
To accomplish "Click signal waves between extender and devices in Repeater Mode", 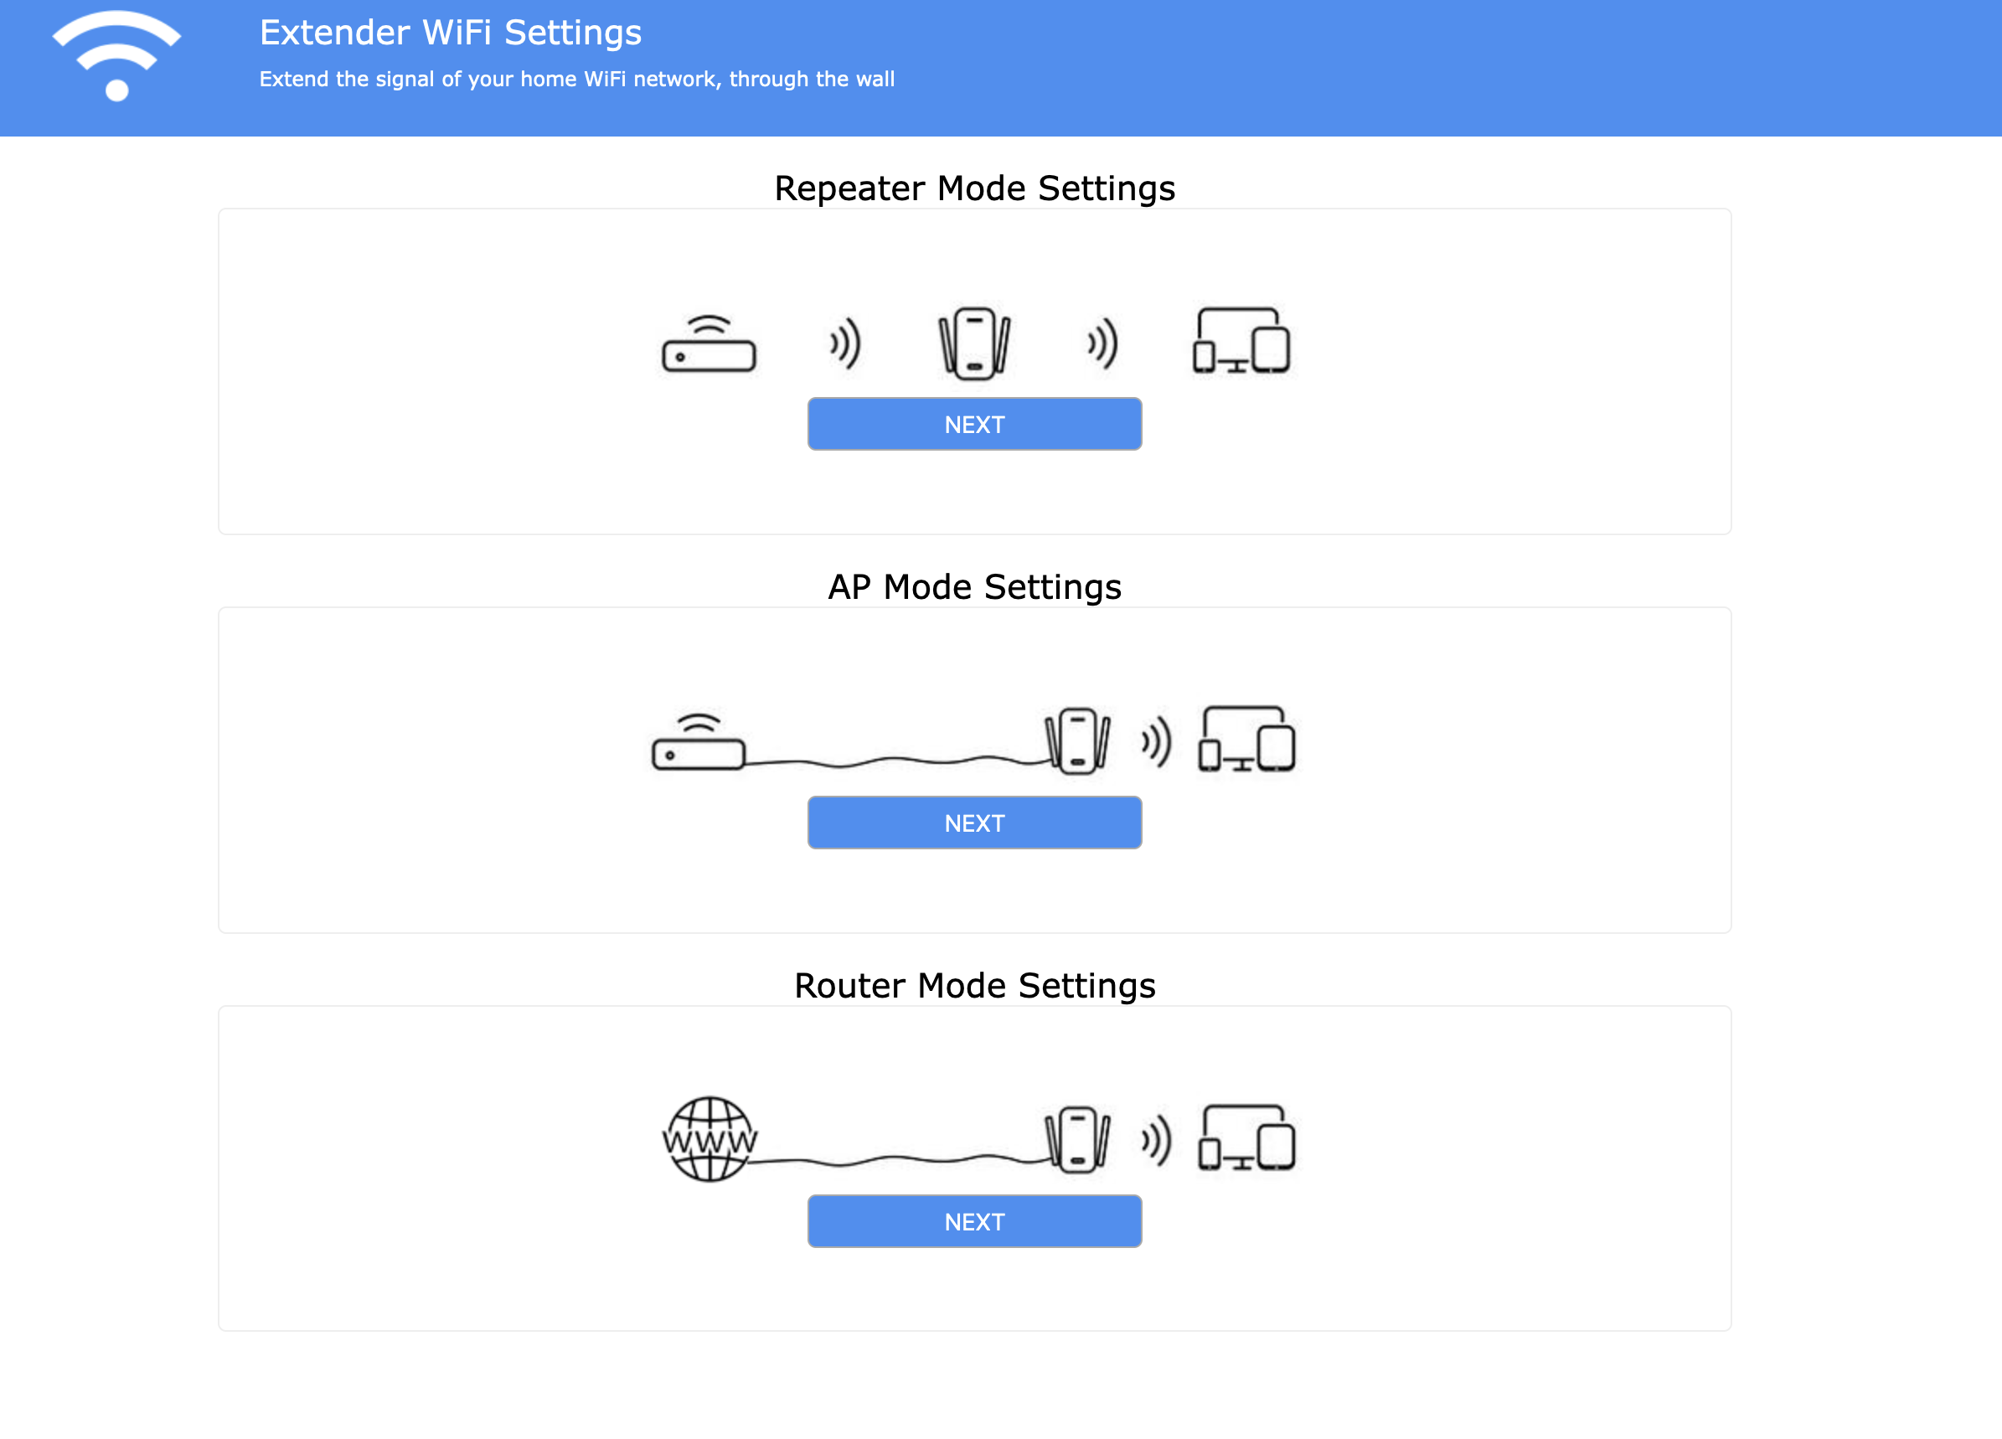I will 1102,343.
